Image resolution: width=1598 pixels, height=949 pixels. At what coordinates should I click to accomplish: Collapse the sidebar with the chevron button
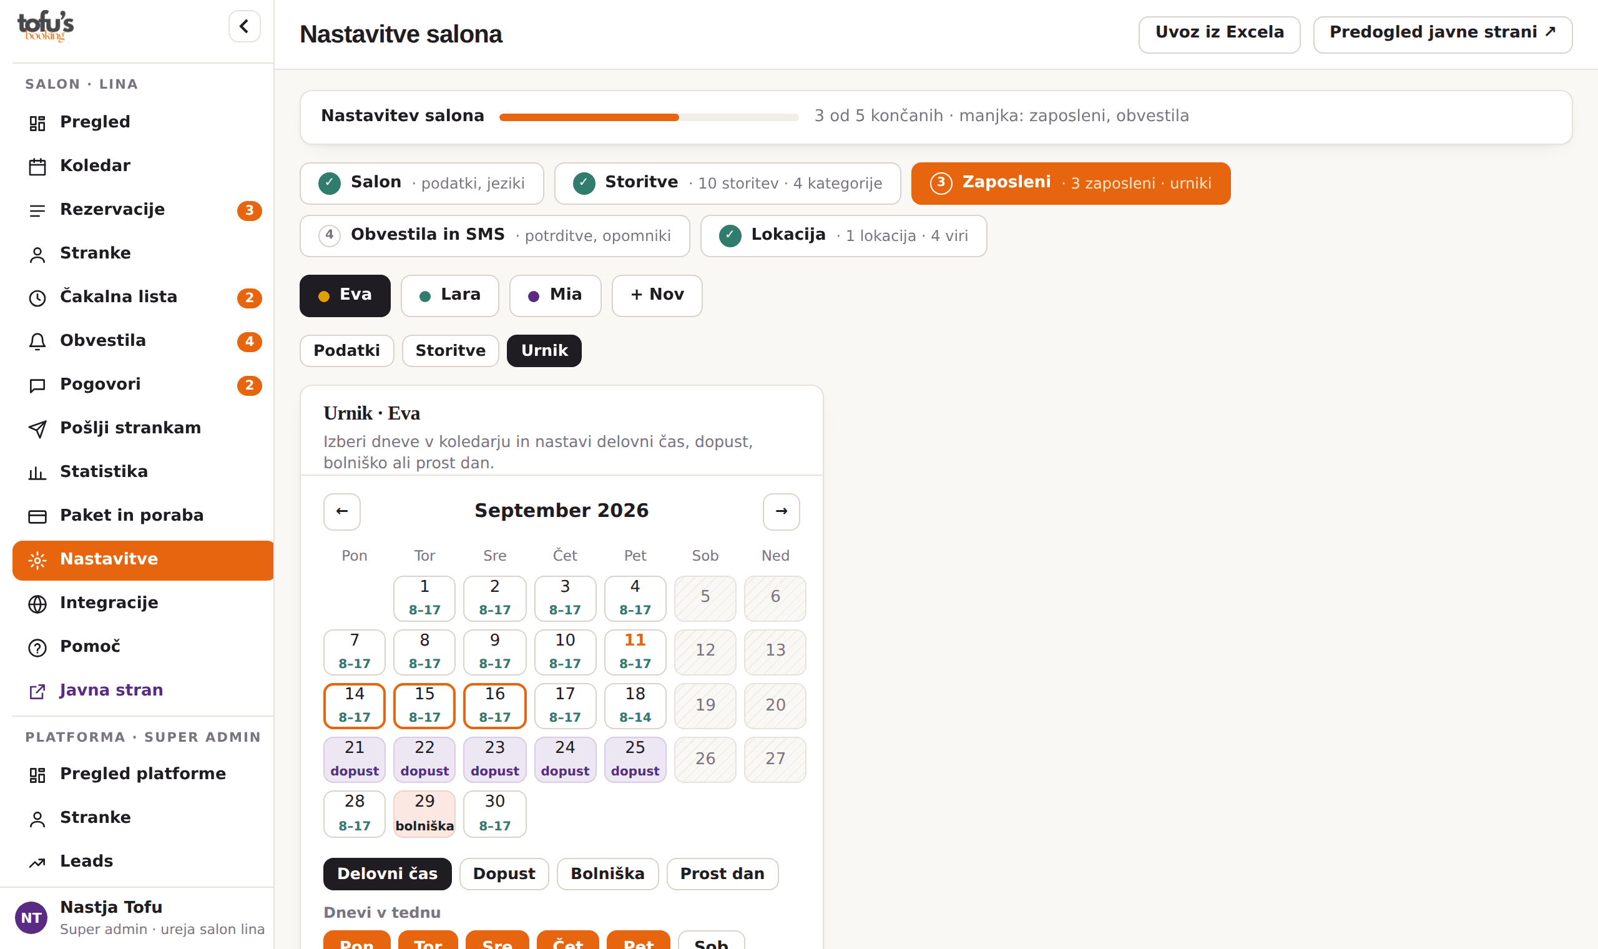[244, 26]
